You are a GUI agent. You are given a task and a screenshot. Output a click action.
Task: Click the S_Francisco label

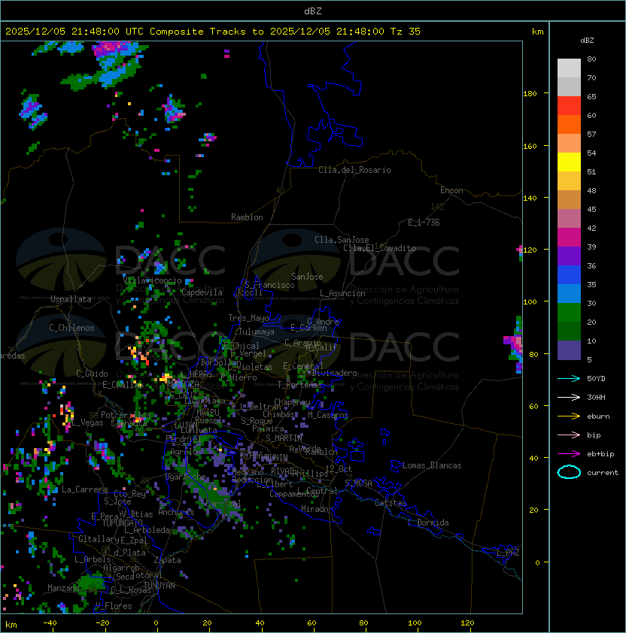coord(269,285)
